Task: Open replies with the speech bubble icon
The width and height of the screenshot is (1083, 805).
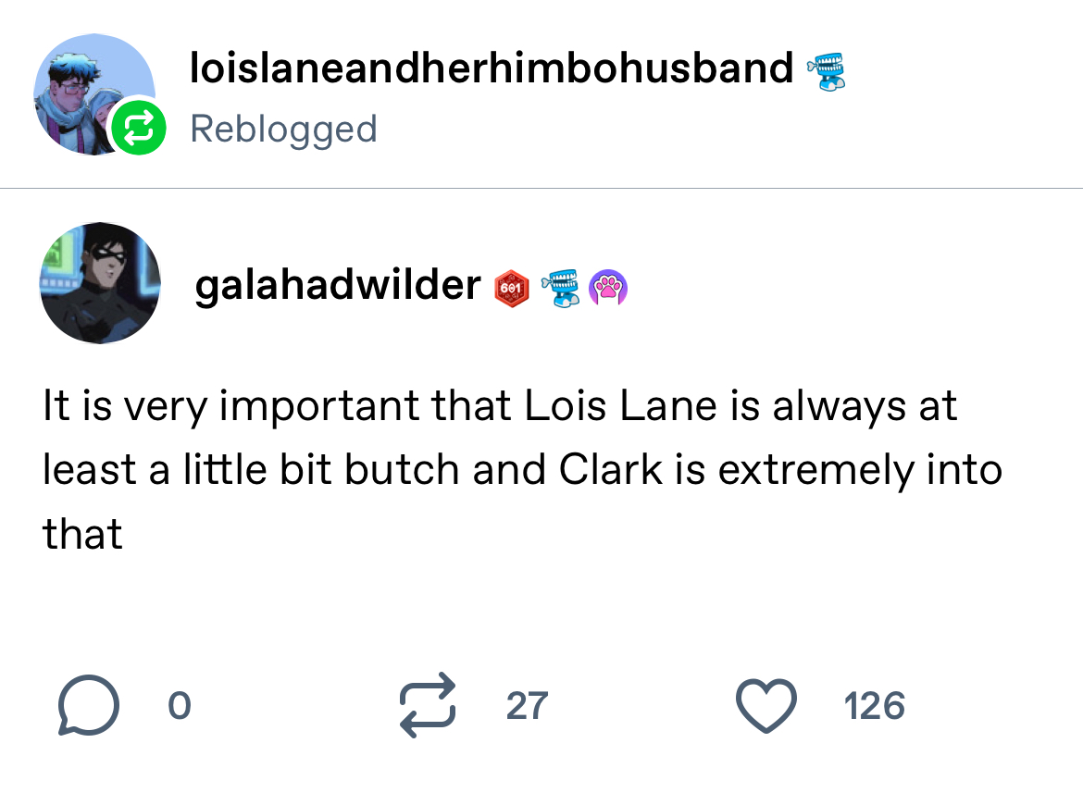Action: click(x=88, y=706)
